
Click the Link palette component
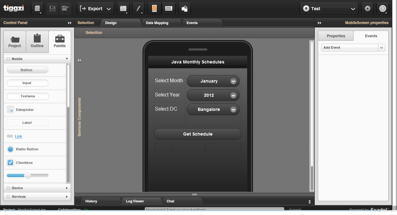point(18,136)
